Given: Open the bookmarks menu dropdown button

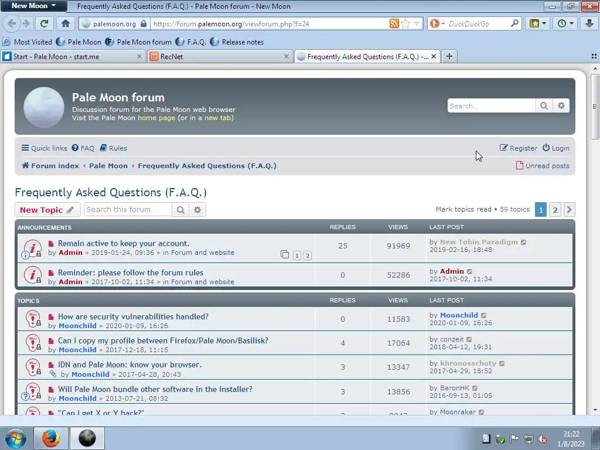Looking at the screenshot, I should (538, 23).
